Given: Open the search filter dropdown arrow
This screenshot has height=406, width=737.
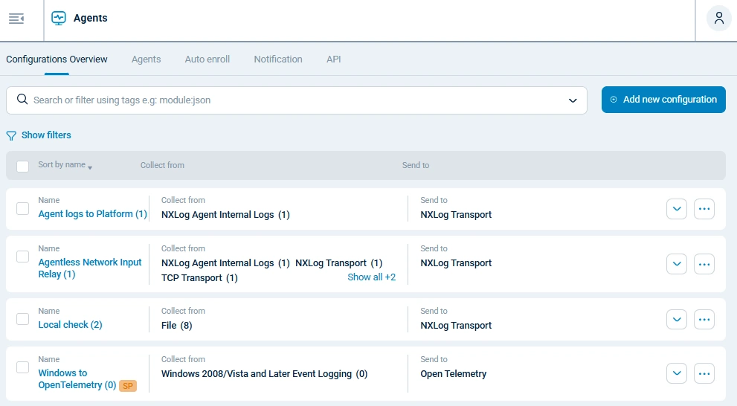Looking at the screenshot, I should coord(573,100).
